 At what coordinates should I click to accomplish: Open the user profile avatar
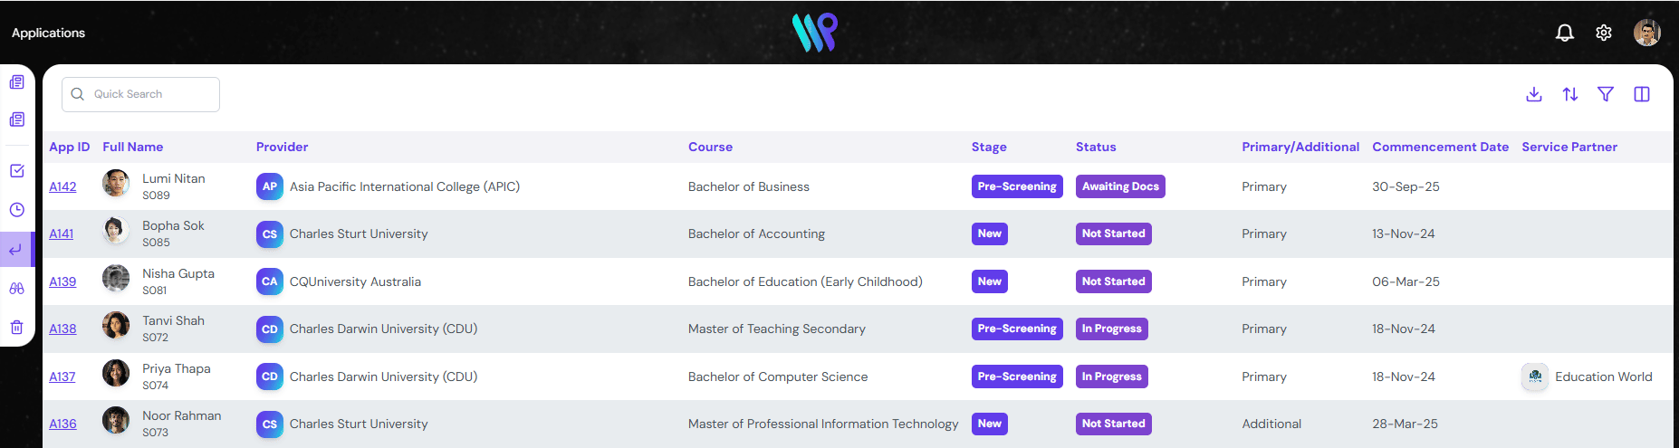tap(1646, 33)
